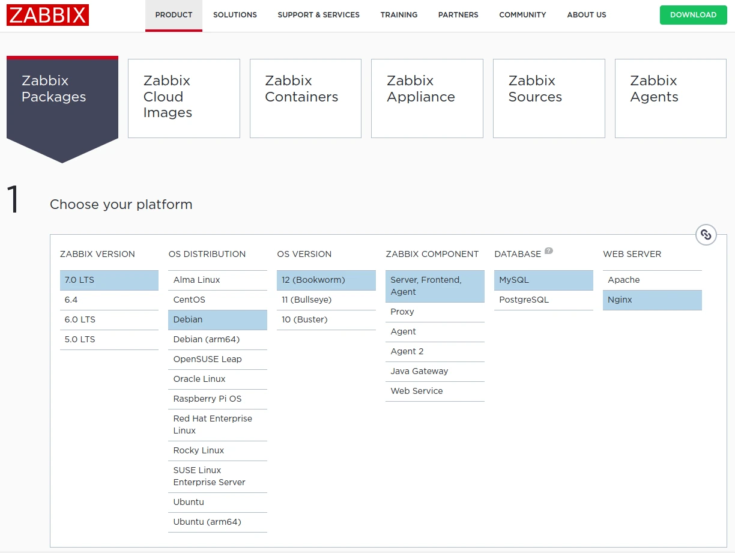735x553 pixels.
Task: Click the Zabbix logo
Action: [x=48, y=15]
